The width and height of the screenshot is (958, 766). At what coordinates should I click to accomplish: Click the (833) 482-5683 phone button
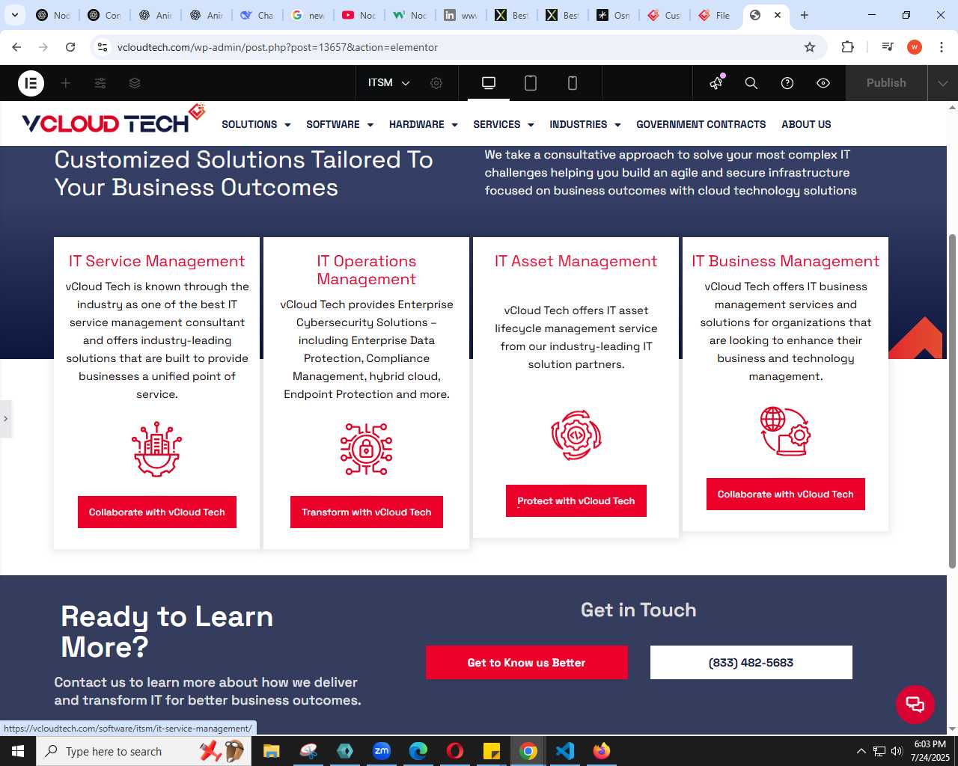751,663
